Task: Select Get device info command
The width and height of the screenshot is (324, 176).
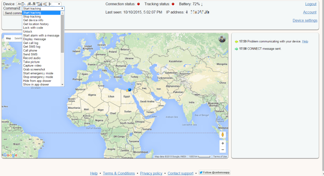Action: tap(41, 20)
